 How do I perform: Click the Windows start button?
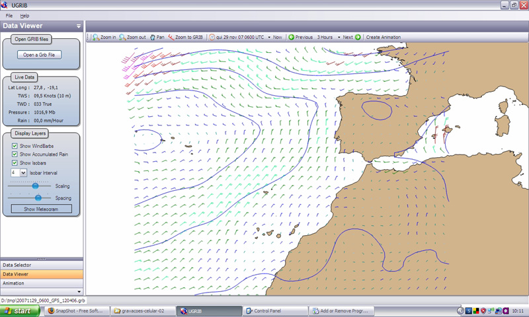coord(20,310)
